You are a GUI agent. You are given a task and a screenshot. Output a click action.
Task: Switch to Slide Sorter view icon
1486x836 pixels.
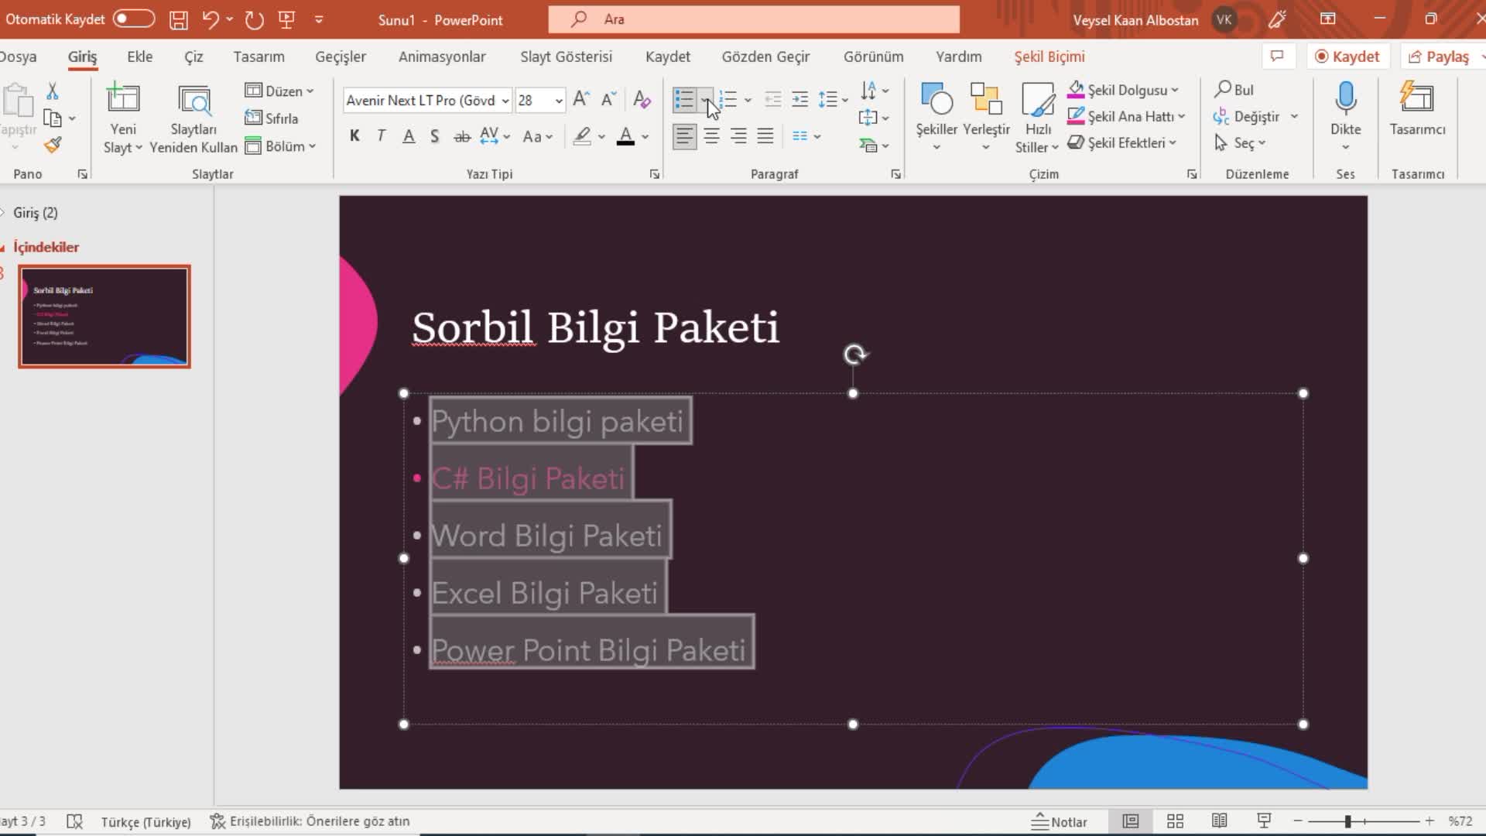tap(1175, 821)
